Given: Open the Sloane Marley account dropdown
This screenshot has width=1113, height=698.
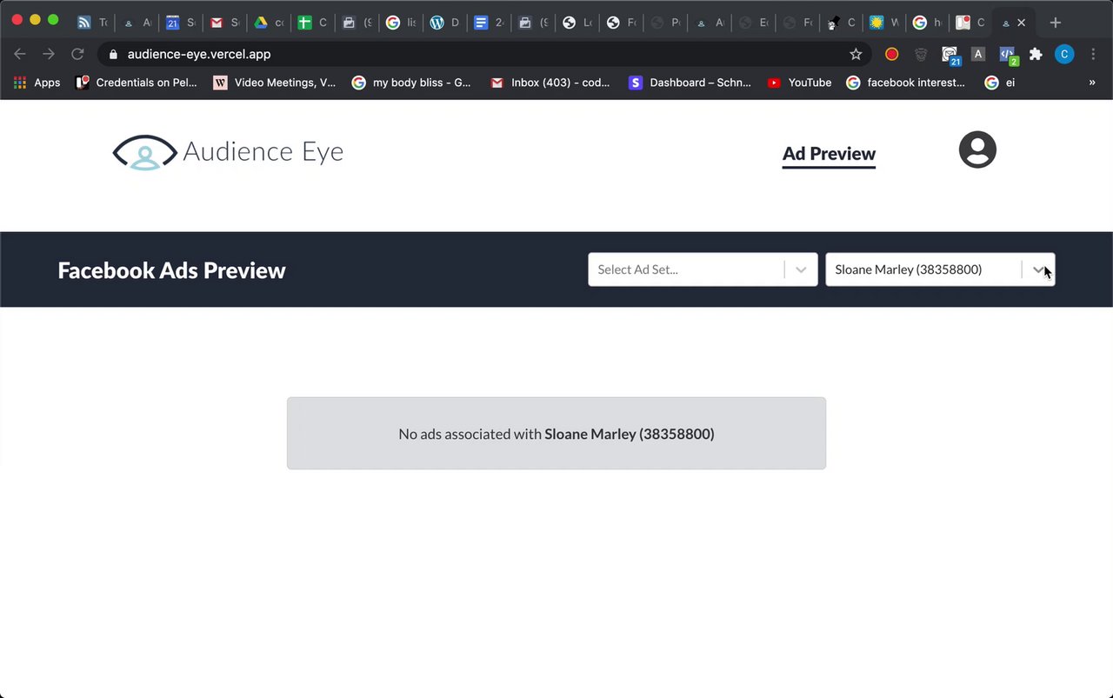Looking at the screenshot, I should (940, 269).
